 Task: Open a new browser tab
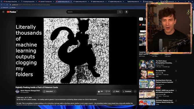coord(178,1)
